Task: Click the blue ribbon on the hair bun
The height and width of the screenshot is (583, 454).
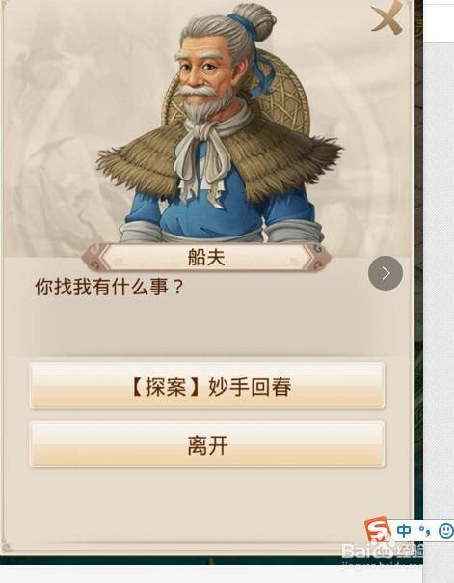Action: pyautogui.click(x=256, y=56)
